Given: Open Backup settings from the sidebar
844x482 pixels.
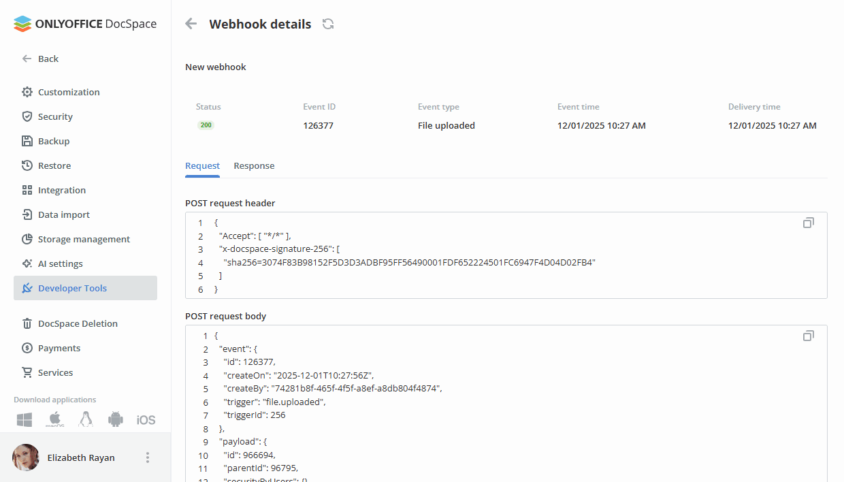Looking at the screenshot, I should (25, 141).
